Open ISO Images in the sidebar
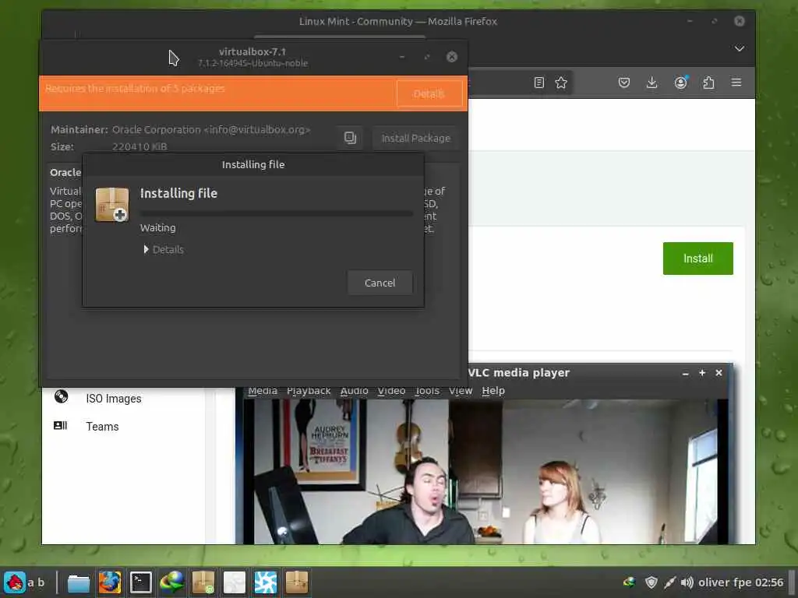The height and width of the screenshot is (598, 798). [x=114, y=399]
